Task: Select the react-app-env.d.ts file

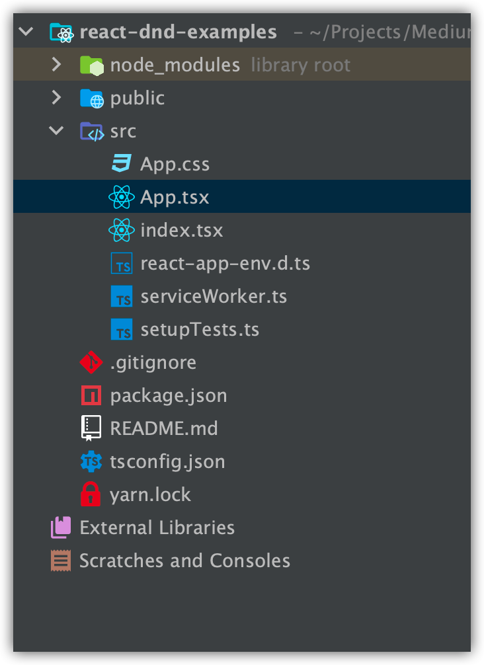Action: [x=225, y=262]
